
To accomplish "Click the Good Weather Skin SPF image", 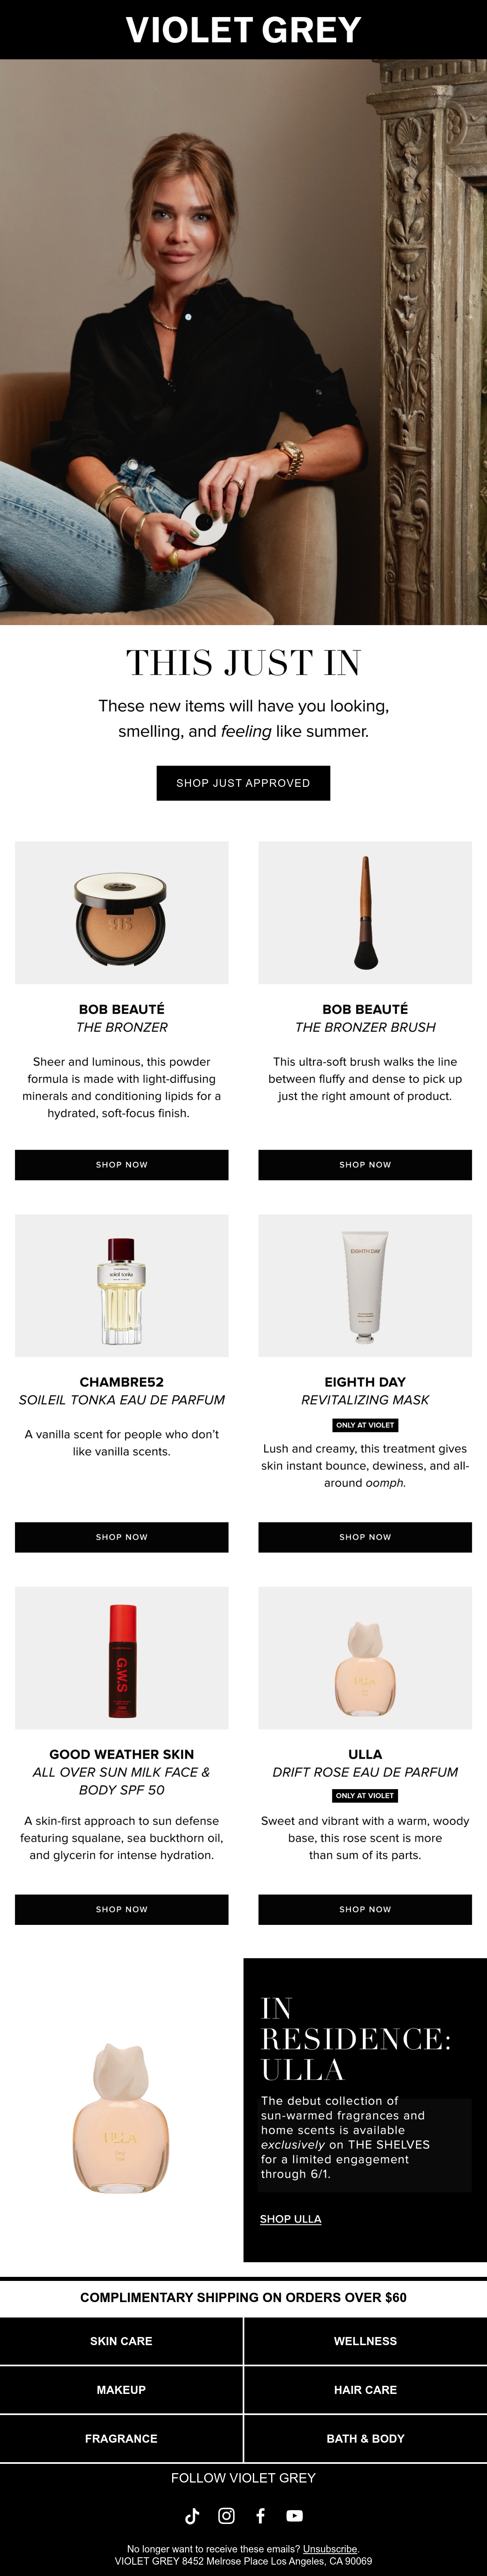I will (122, 1658).
